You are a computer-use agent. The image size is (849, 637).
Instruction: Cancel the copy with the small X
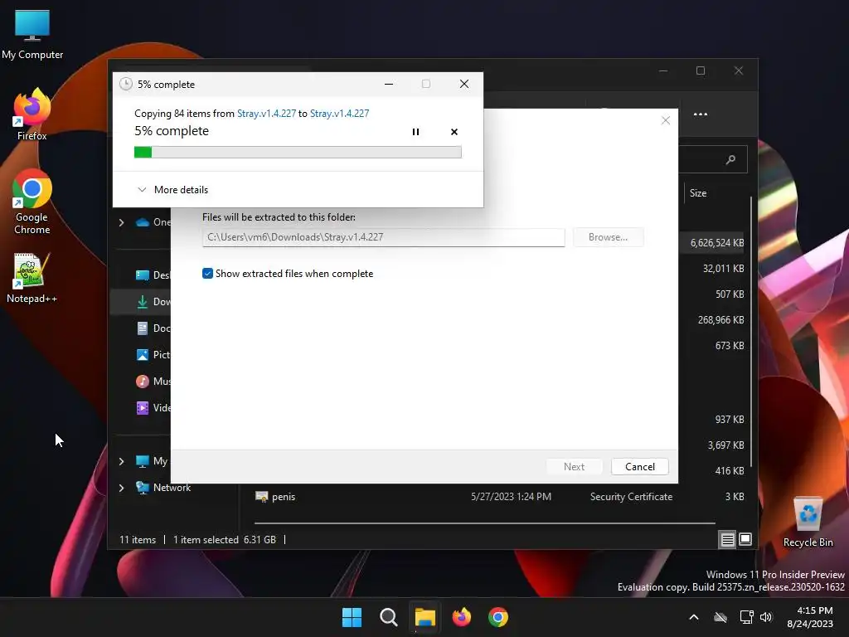(454, 132)
